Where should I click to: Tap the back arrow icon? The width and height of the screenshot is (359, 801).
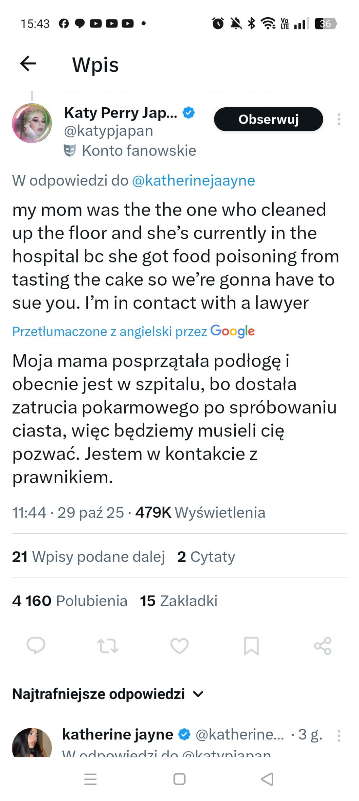tap(28, 64)
